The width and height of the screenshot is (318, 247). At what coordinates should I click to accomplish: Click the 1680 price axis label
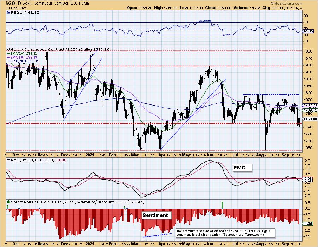pos(308,147)
